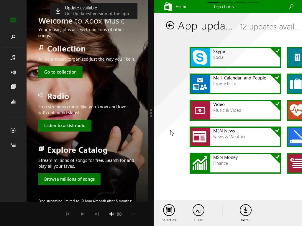
Task: Open the playlists list icon in the sidebar
Action: click(13, 145)
